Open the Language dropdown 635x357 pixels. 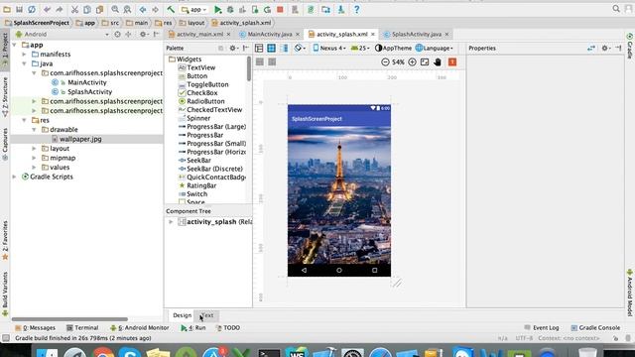click(435, 49)
